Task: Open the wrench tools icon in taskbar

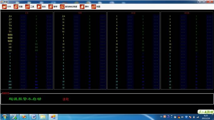Action: (14, 117)
